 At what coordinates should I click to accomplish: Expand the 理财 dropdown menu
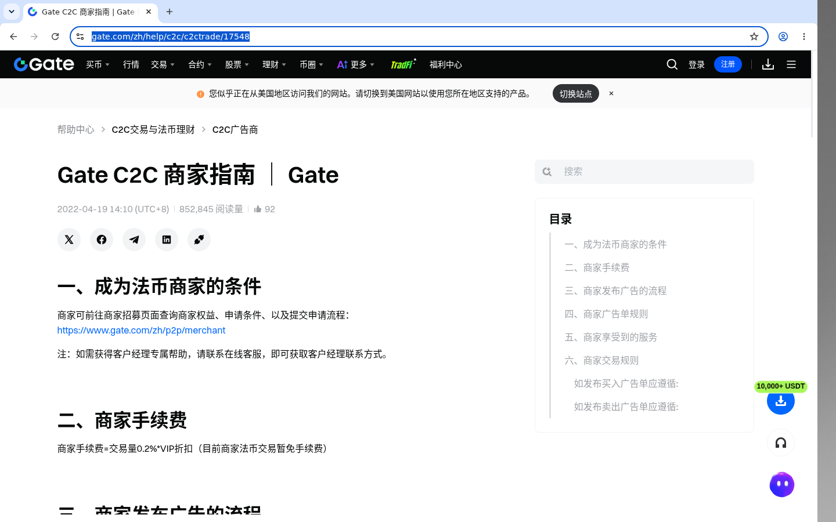(275, 64)
